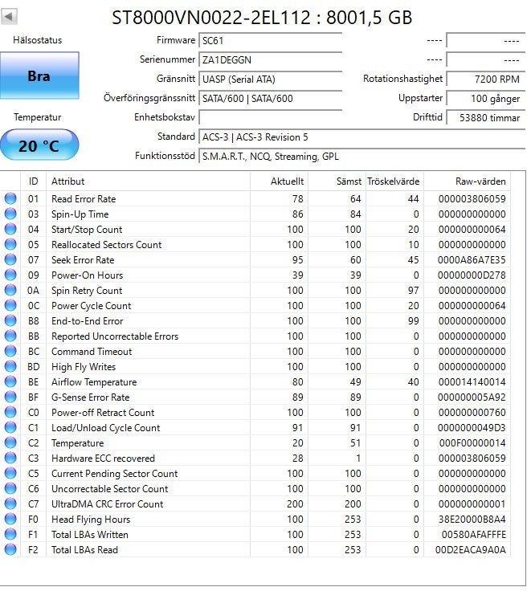Select the UltraDMA CRC Error Count name
This screenshot has width=531, height=591.
(107, 504)
